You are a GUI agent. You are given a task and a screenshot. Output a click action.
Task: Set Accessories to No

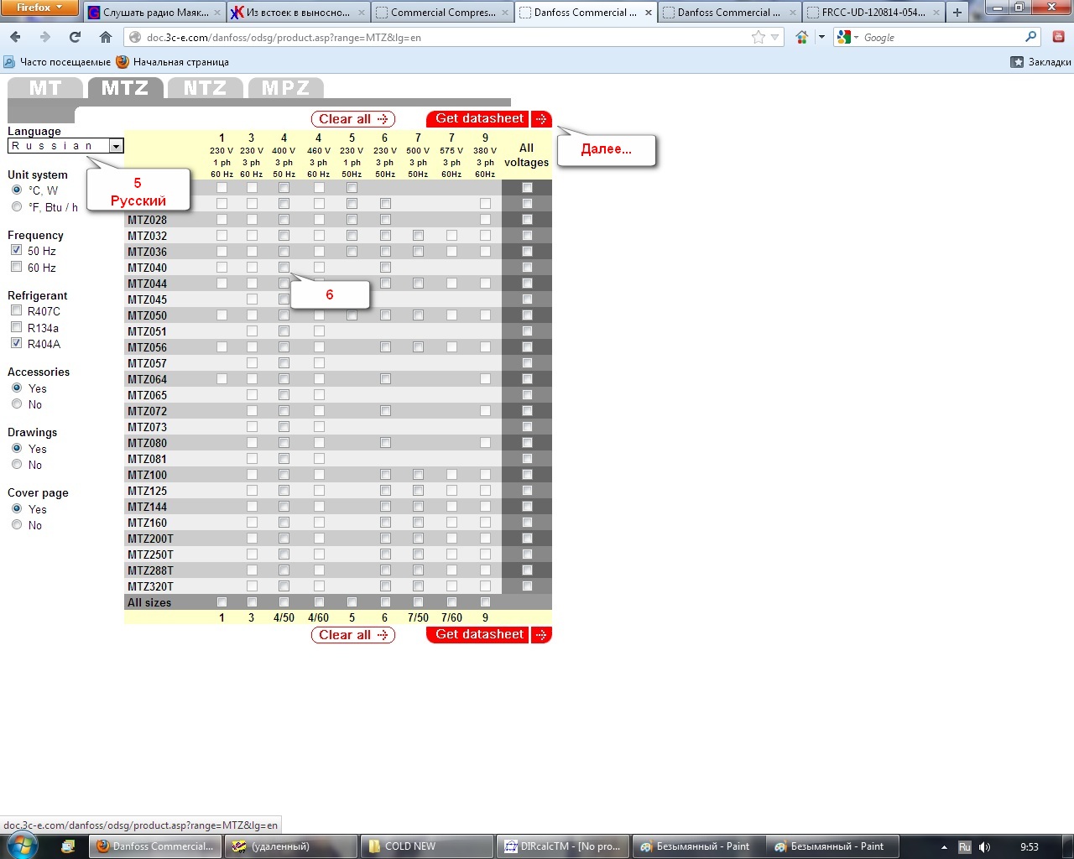tap(17, 404)
